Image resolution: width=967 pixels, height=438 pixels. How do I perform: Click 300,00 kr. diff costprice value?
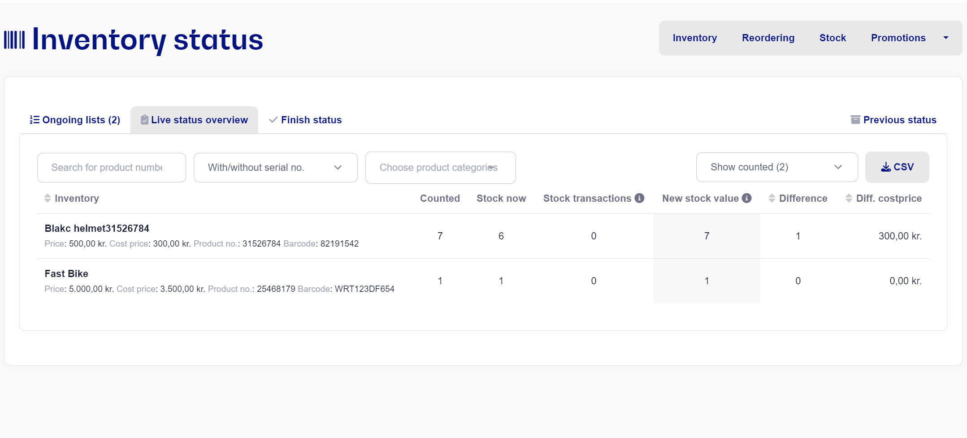click(x=900, y=236)
